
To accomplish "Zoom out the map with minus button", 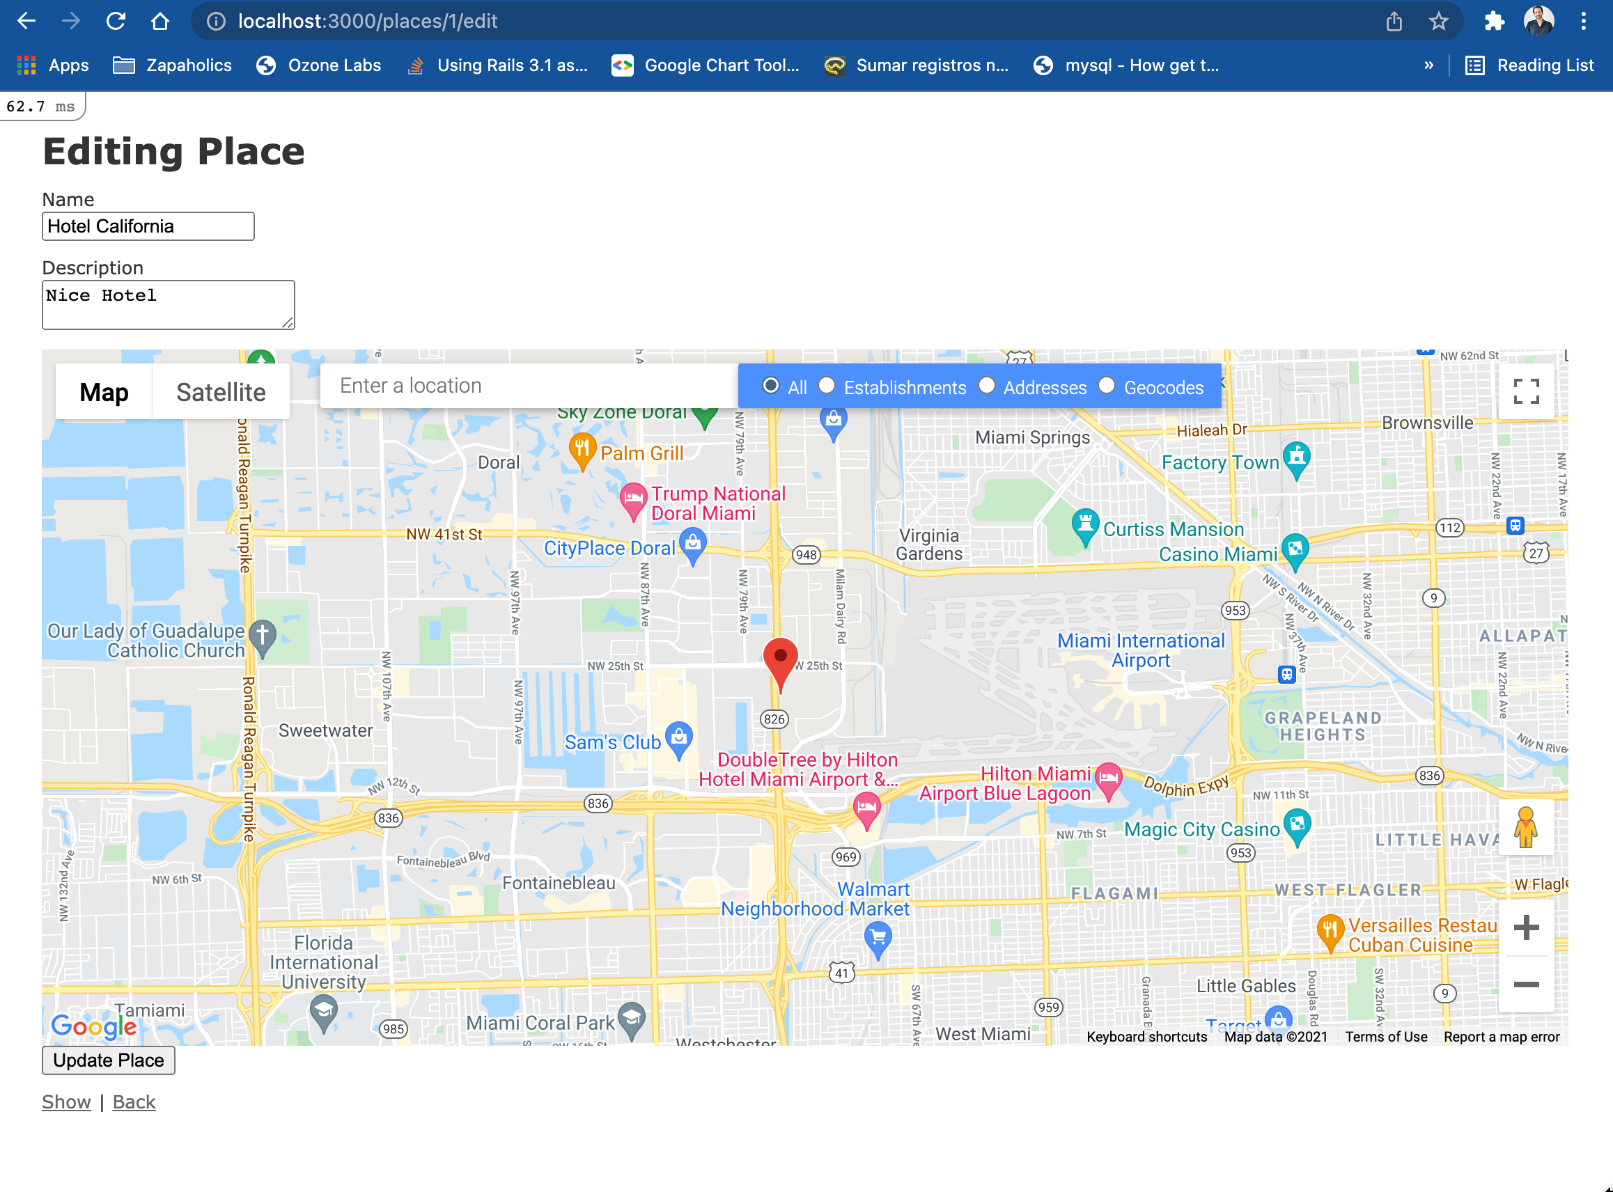I will [1526, 985].
